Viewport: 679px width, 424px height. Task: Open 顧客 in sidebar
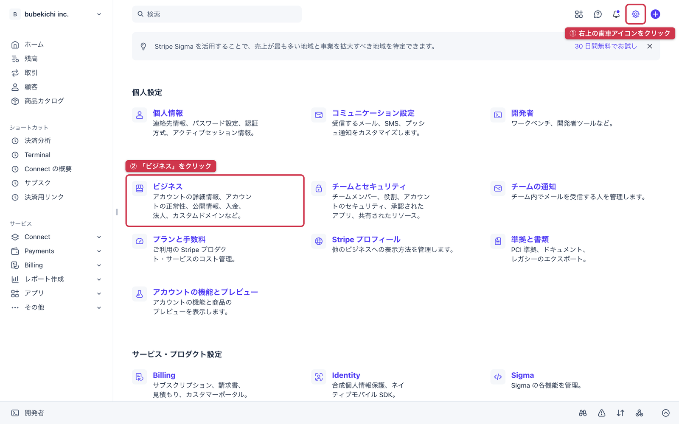tap(31, 87)
